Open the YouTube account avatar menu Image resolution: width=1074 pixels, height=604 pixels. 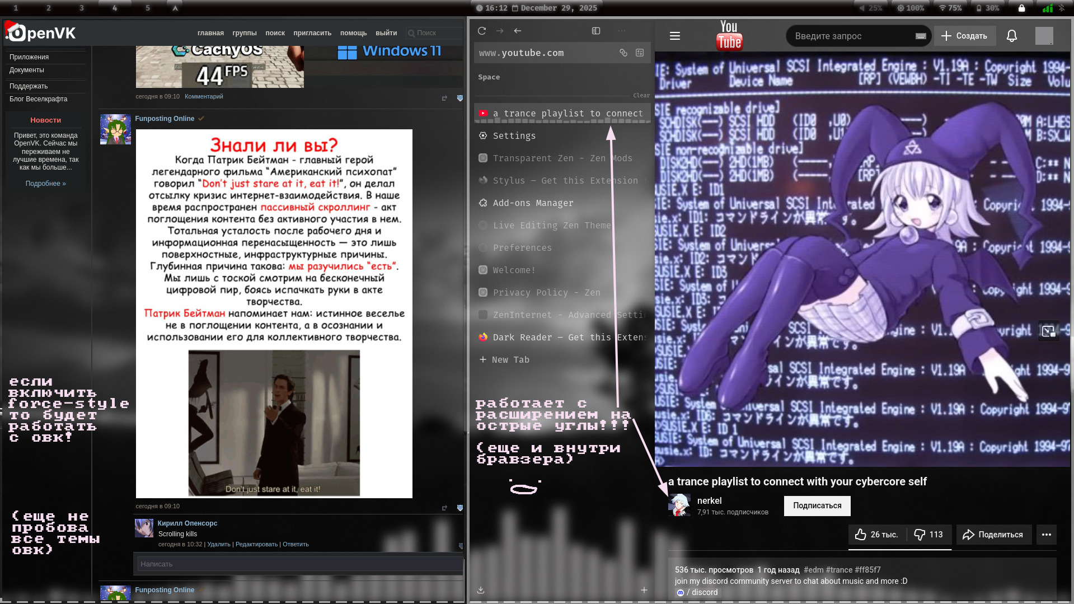1044,36
